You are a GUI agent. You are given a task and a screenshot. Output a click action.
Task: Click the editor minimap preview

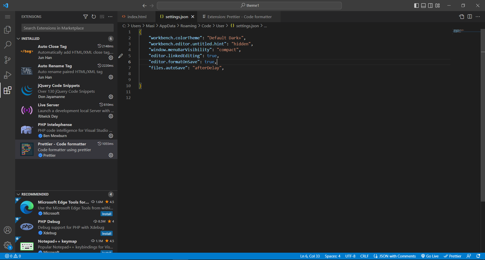[x=466, y=31]
